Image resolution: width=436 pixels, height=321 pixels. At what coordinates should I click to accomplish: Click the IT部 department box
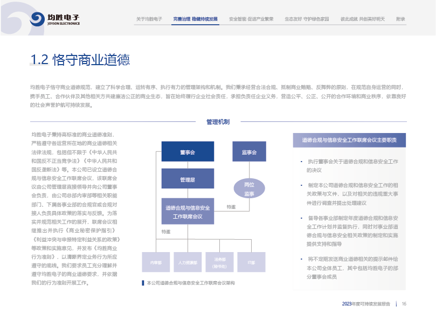coord(251,262)
